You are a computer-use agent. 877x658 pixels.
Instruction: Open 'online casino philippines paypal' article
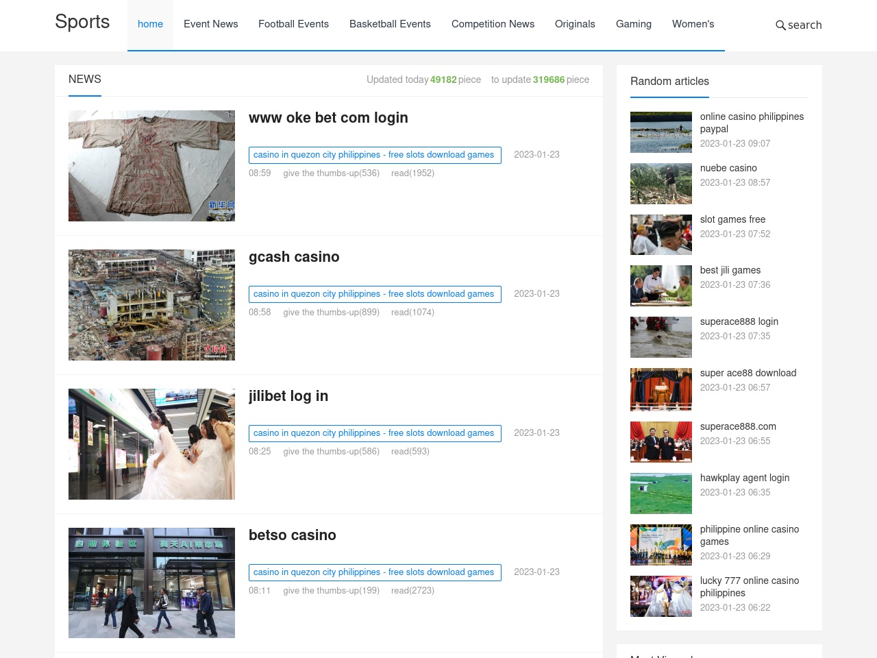pos(752,123)
